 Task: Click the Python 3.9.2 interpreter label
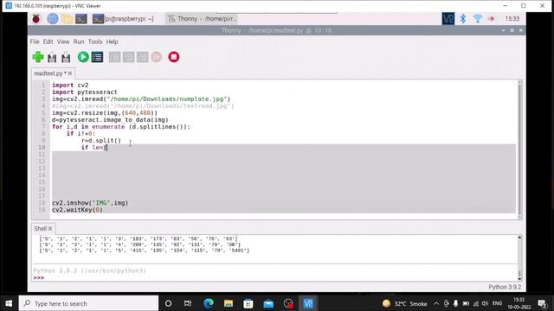point(505,287)
